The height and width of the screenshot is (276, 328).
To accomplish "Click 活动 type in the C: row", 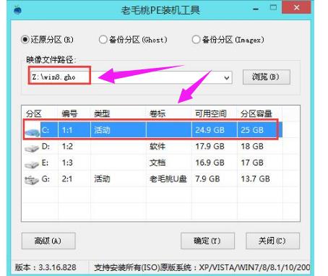I will (102, 130).
